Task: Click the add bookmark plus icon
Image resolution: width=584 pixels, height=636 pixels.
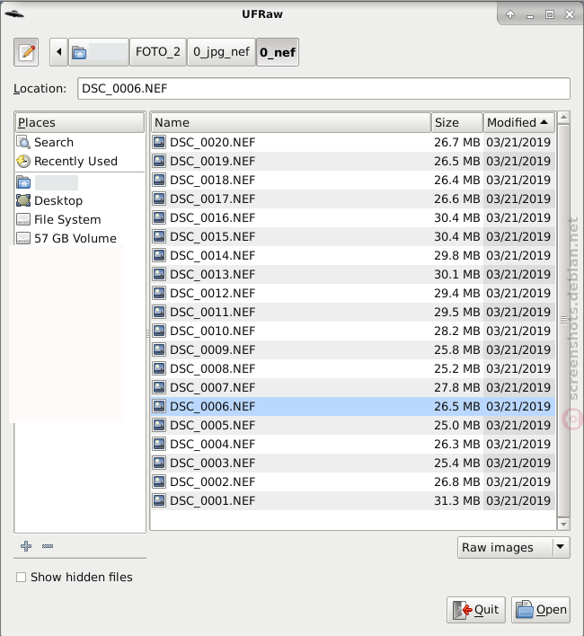Action: [26, 546]
